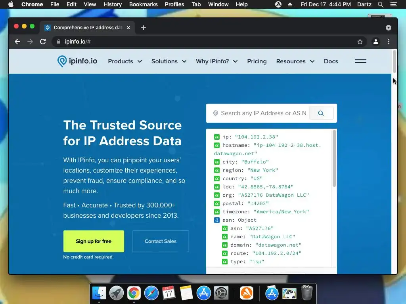The width and height of the screenshot is (406, 304).
Task: Click the magnifier search button in IP search box
Action: click(x=321, y=113)
